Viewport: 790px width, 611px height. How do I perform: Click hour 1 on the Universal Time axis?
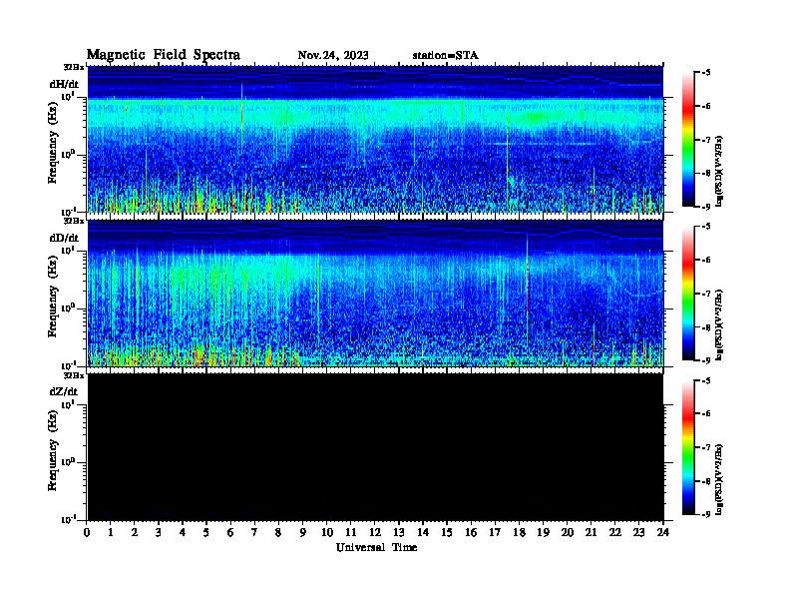point(111,533)
